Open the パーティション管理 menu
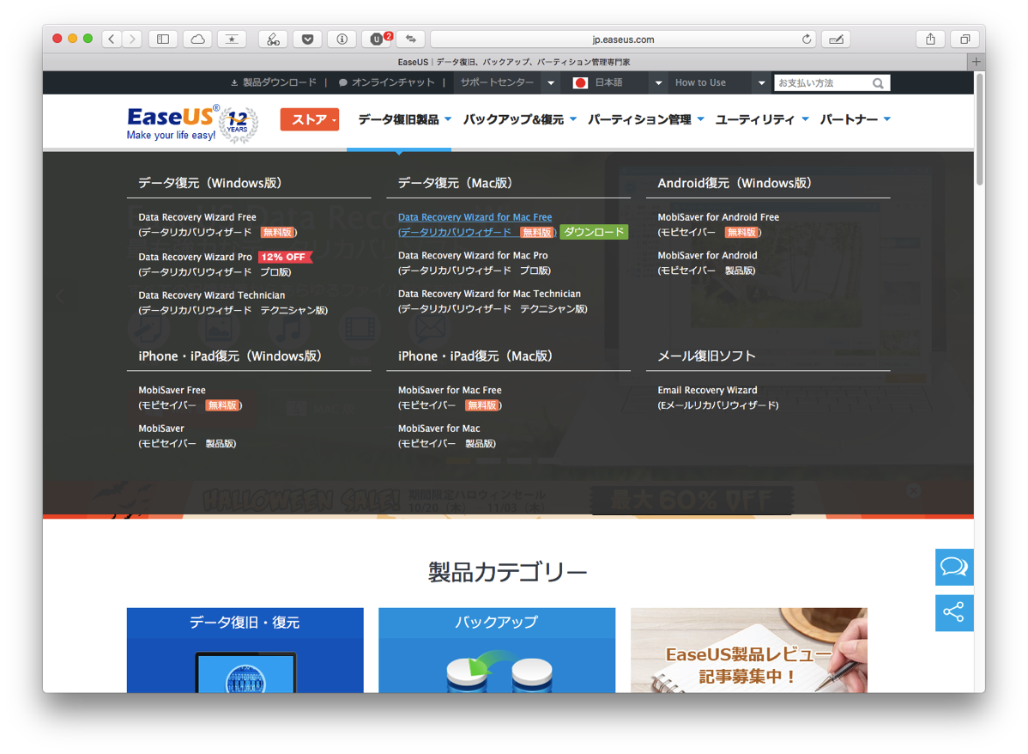The height and width of the screenshot is (754, 1028). [x=646, y=119]
